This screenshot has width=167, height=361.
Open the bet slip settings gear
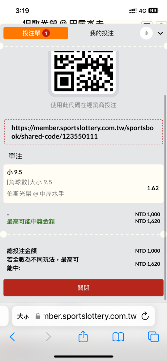[146, 33]
